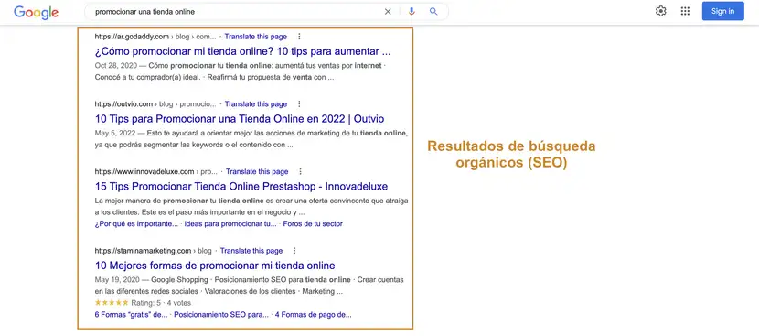Click the Sign in button

coord(722,11)
